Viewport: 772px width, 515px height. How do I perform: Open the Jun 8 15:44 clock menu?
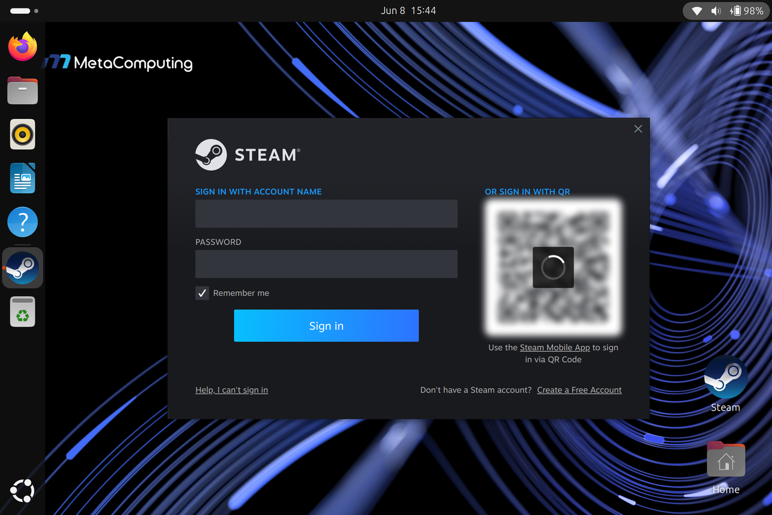[408, 11]
